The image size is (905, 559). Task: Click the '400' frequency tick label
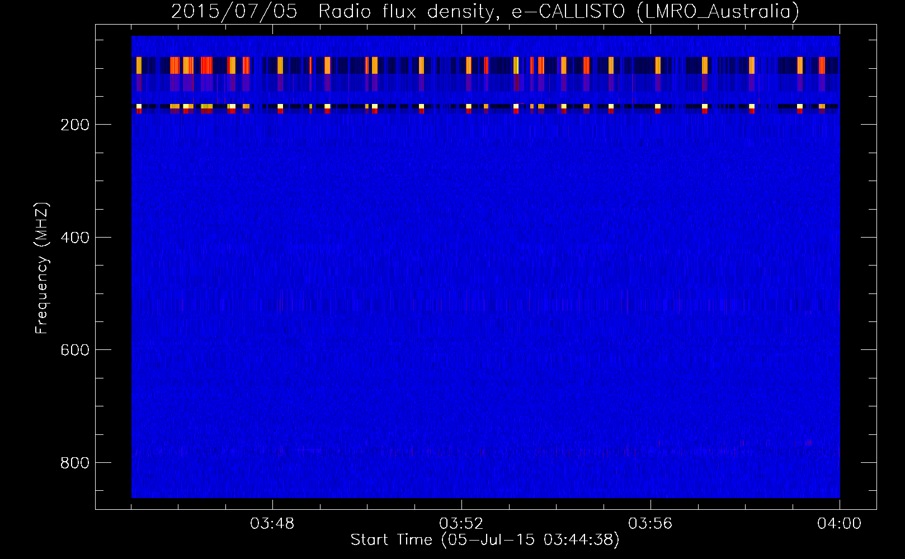click(x=75, y=238)
